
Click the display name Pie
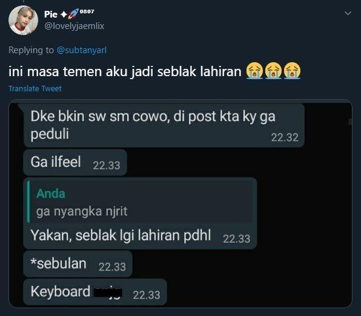click(x=51, y=15)
